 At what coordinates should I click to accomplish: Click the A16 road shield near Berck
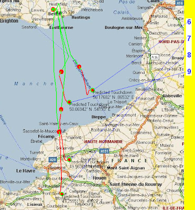point(155,57)
